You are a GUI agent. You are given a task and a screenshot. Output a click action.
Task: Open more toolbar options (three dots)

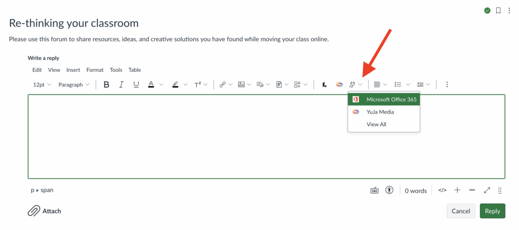[447, 85]
